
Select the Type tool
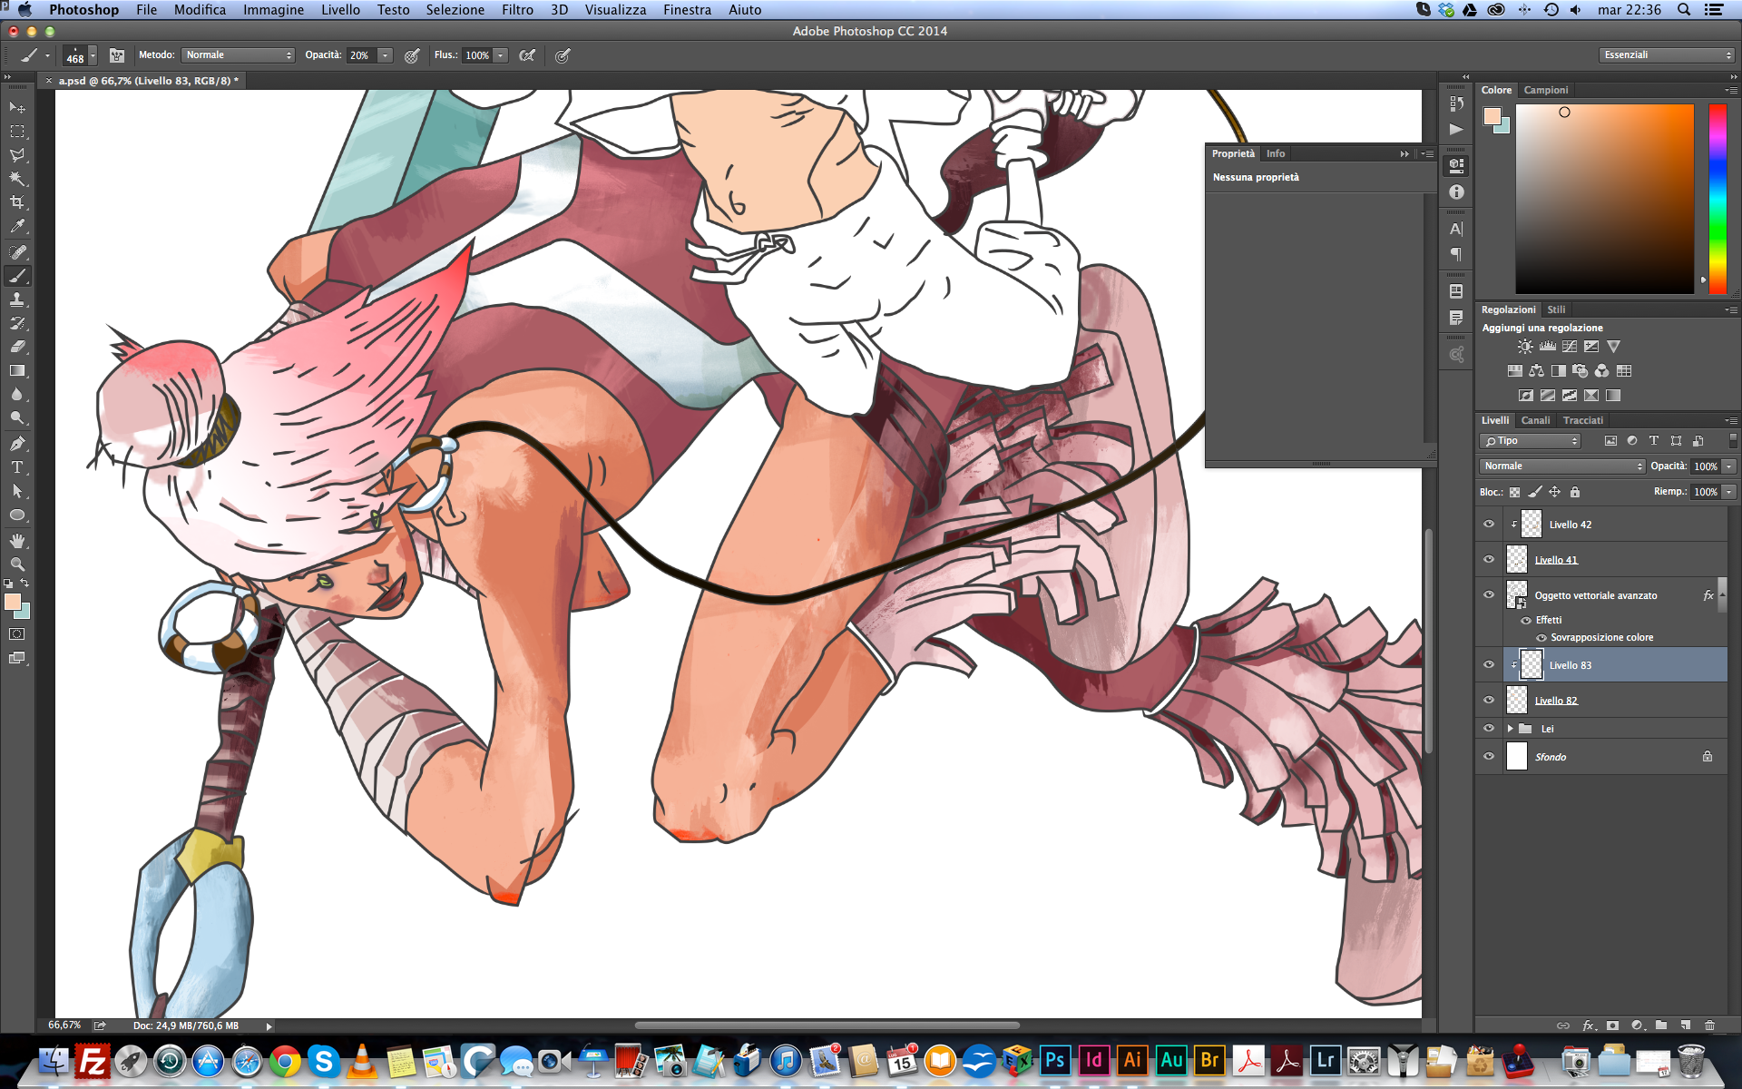point(17,466)
